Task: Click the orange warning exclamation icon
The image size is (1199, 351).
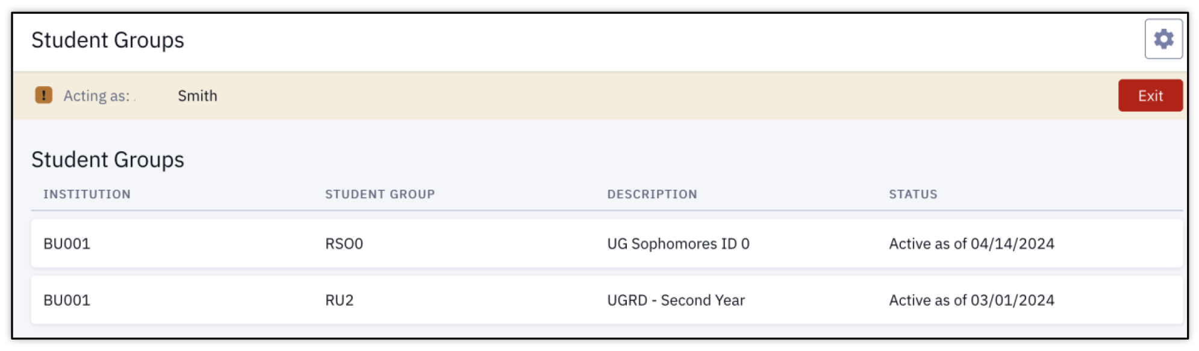Action: [43, 95]
